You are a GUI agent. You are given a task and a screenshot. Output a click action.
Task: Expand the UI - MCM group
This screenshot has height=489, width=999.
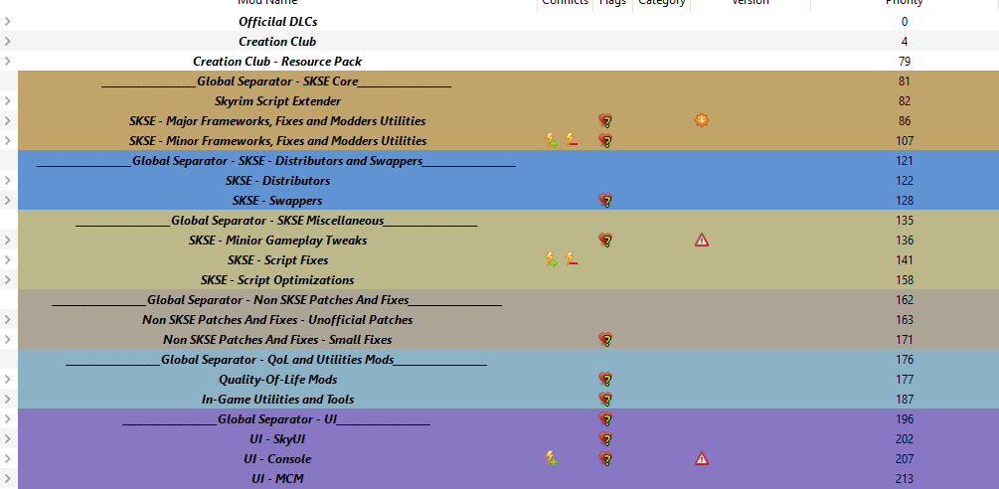pyautogui.click(x=7, y=479)
